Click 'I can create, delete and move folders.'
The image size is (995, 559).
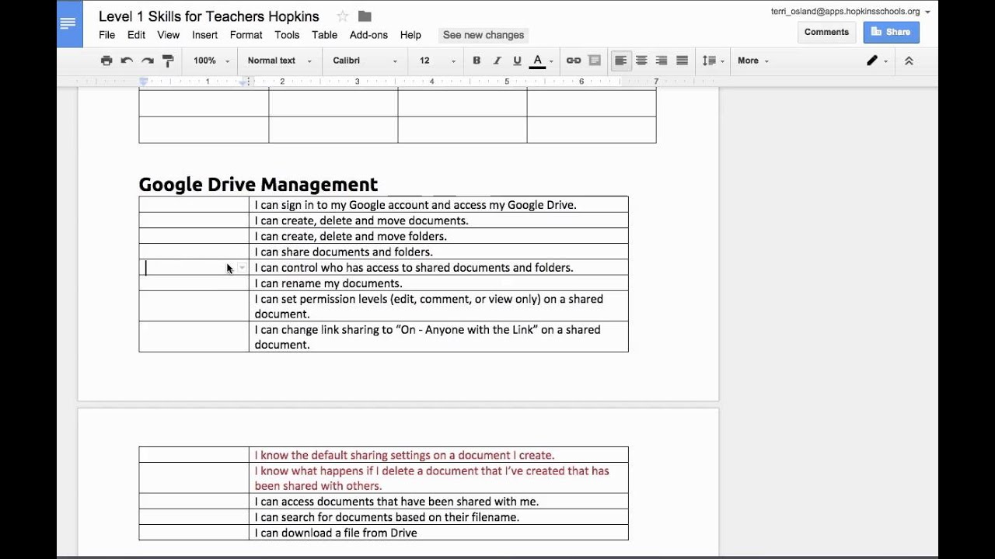pos(351,236)
